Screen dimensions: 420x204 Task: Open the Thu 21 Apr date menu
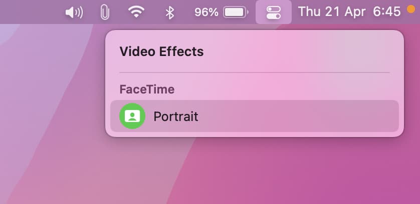[332, 12]
